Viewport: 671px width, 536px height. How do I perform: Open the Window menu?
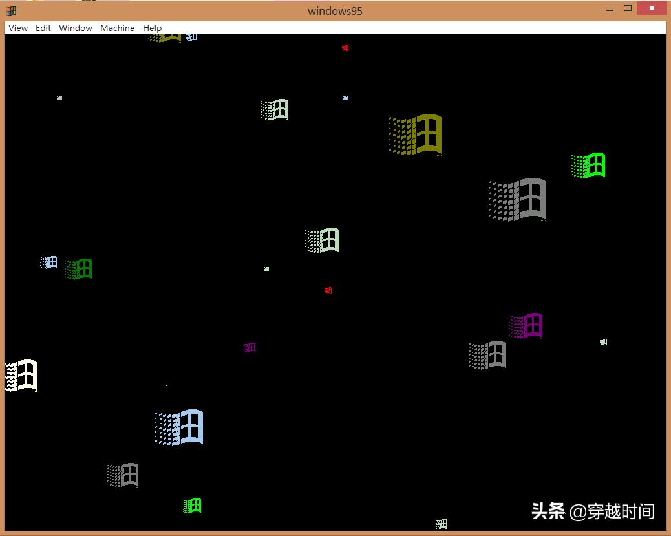(x=75, y=28)
